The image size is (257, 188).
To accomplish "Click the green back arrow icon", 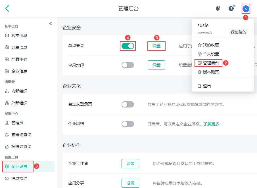I will click(7, 9).
